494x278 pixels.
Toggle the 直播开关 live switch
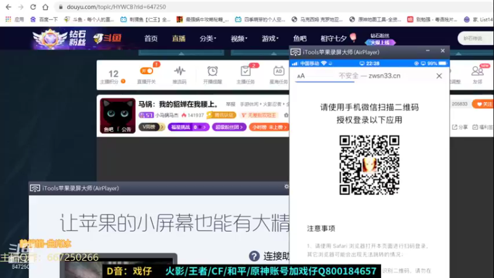click(146, 71)
